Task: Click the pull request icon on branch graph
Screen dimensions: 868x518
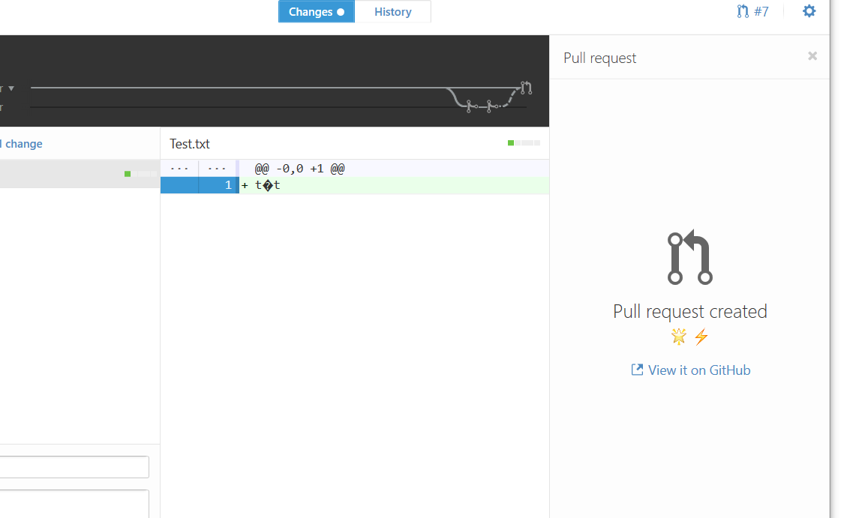Action: (x=526, y=88)
